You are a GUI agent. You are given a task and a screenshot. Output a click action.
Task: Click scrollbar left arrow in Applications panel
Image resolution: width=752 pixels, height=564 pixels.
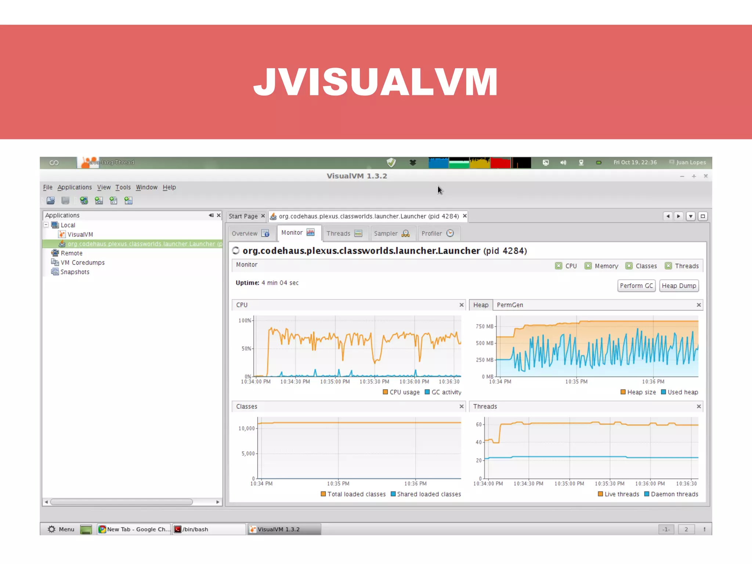[x=46, y=502]
